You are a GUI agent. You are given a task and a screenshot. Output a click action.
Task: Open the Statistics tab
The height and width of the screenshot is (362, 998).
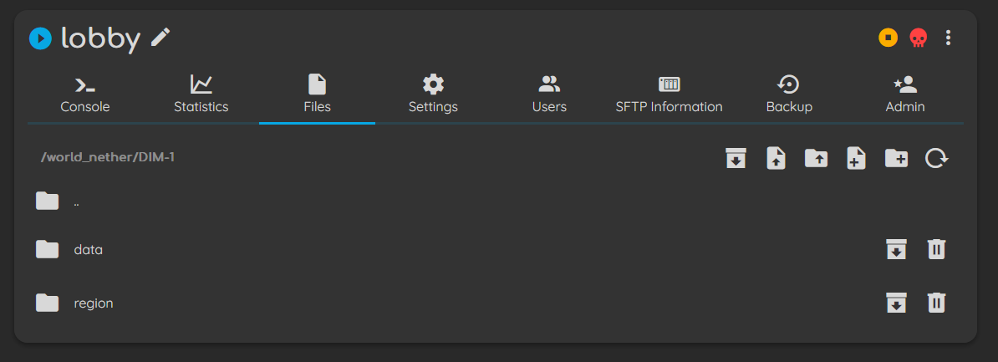[x=201, y=94]
